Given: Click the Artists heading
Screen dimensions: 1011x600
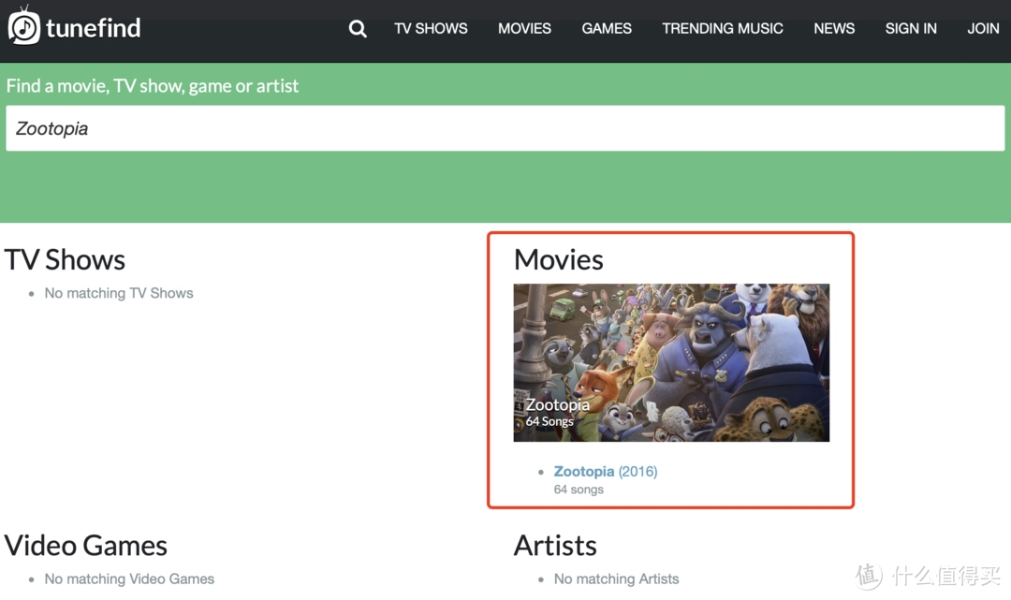Looking at the screenshot, I should (555, 546).
